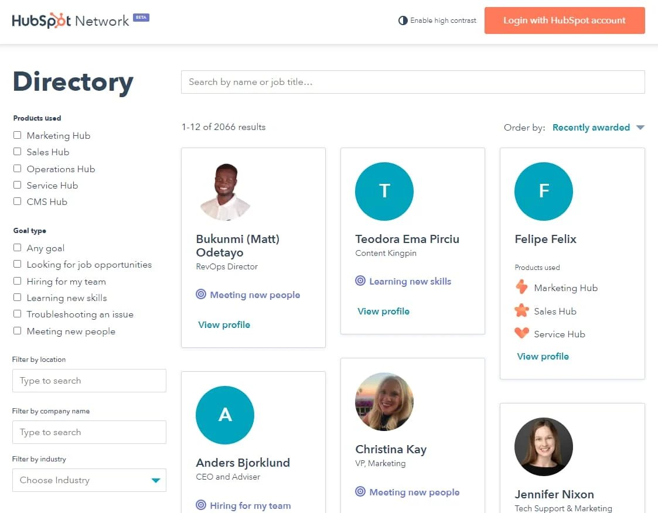This screenshot has width=658, height=513.
Task: Check the Service Hub filter
Action: pyautogui.click(x=17, y=184)
